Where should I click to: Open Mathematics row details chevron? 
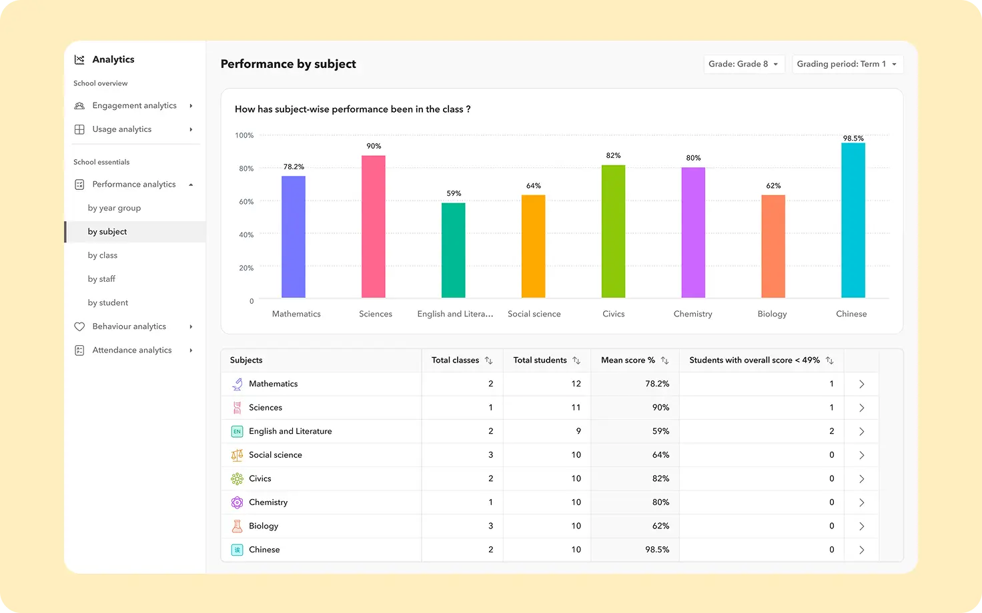coord(861,384)
